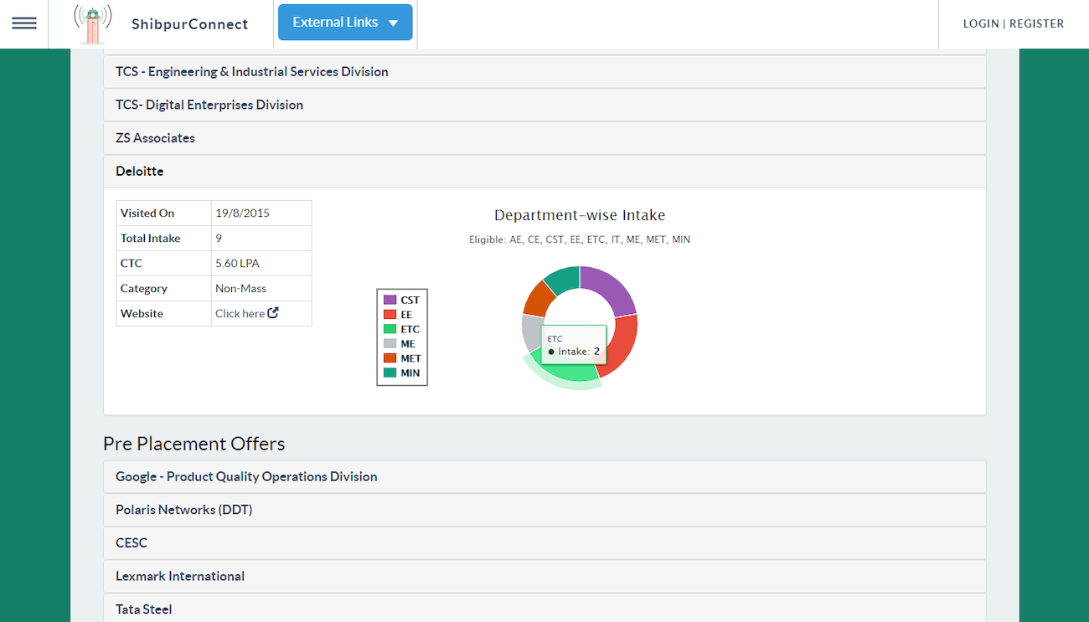Expand the ZS Associates row
The width and height of the screenshot is (1089, 622).
point(155,138)
